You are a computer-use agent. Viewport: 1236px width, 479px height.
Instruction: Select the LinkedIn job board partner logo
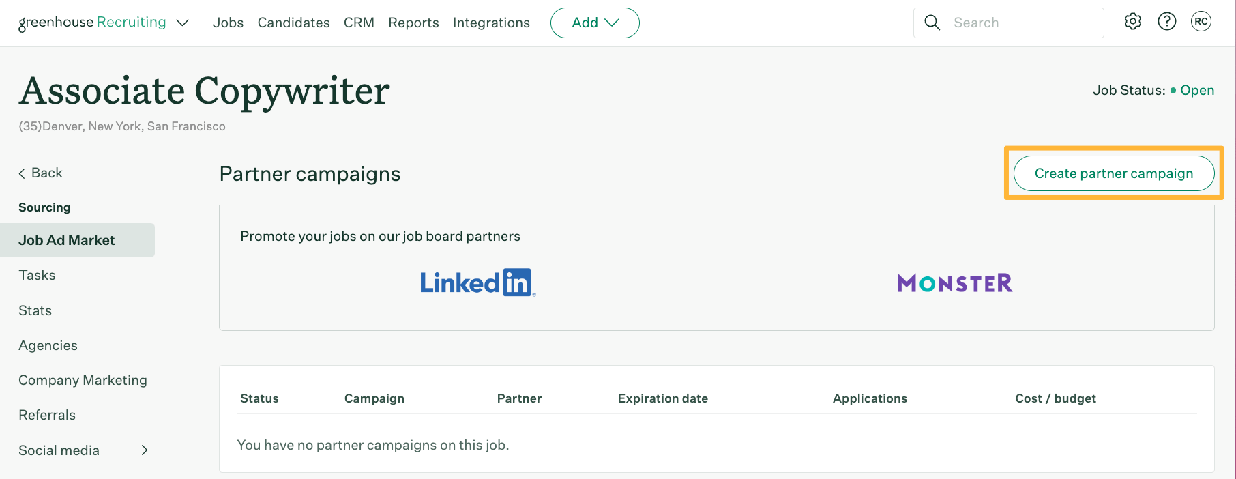(477, 282)
